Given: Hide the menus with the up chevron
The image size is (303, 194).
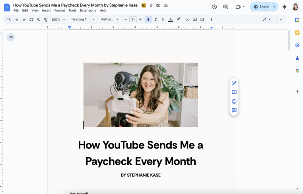Looking at the screenshot, I should coord(281,20).
